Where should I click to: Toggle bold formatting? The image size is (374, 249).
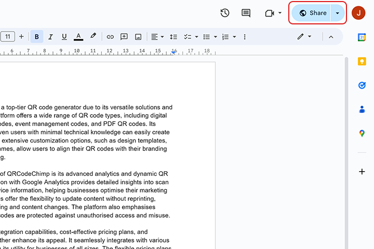pyautogui.click(x=37, y=37)
